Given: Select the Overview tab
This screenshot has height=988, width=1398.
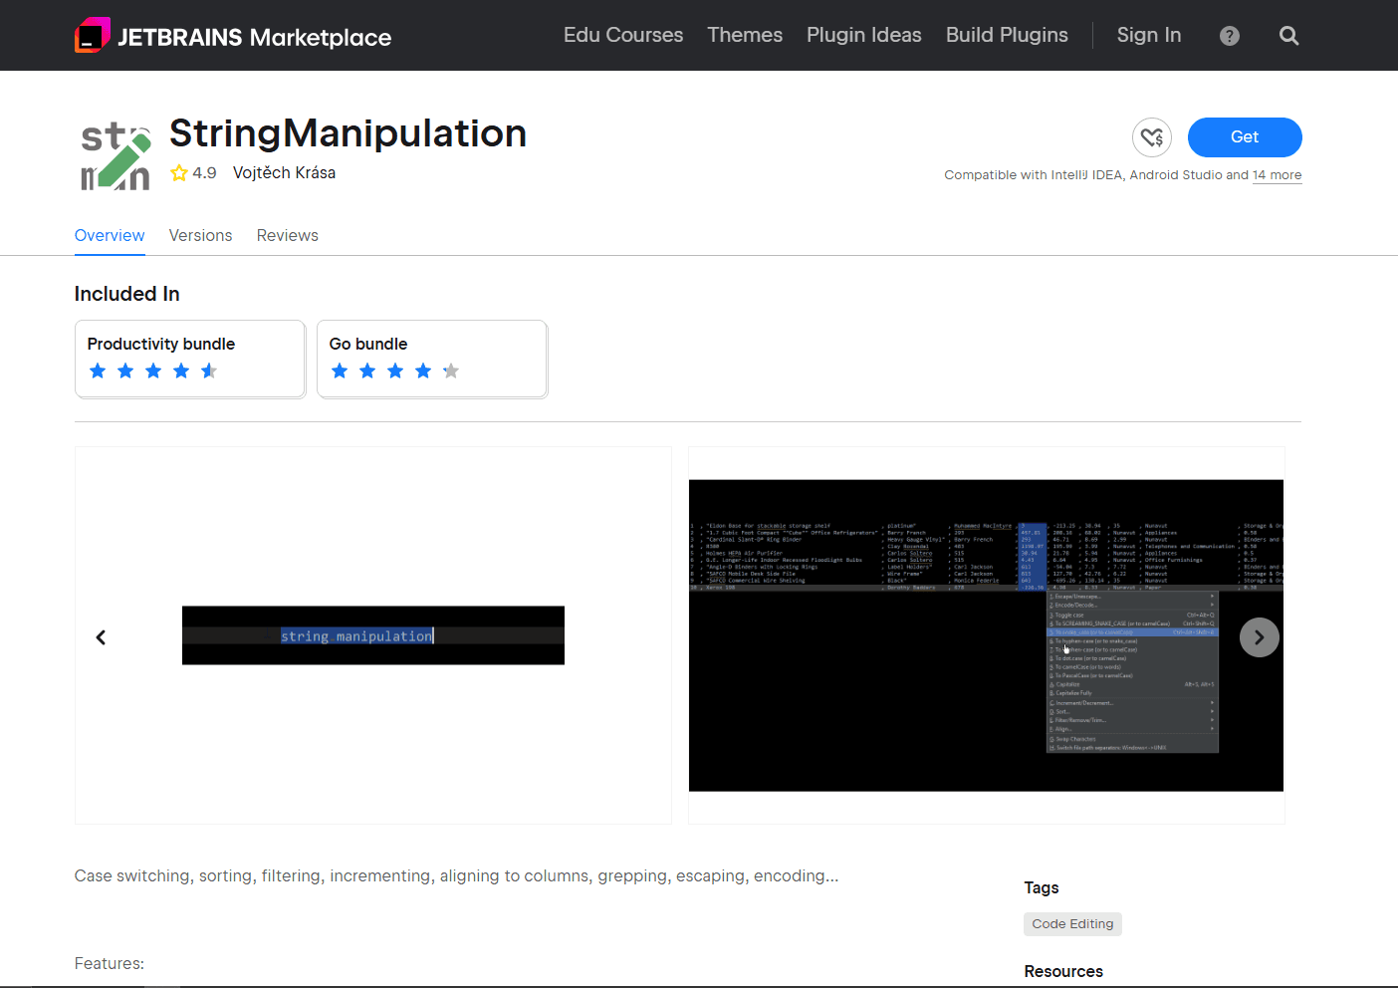Looking at the screenshot, I should point(110,236).
